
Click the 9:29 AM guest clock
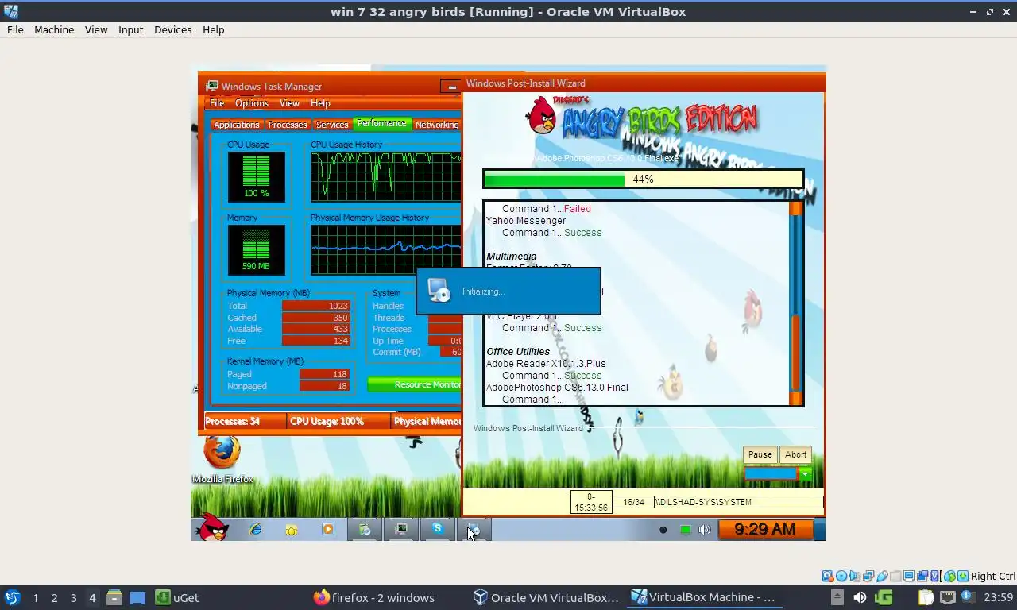tap(764, 529)
